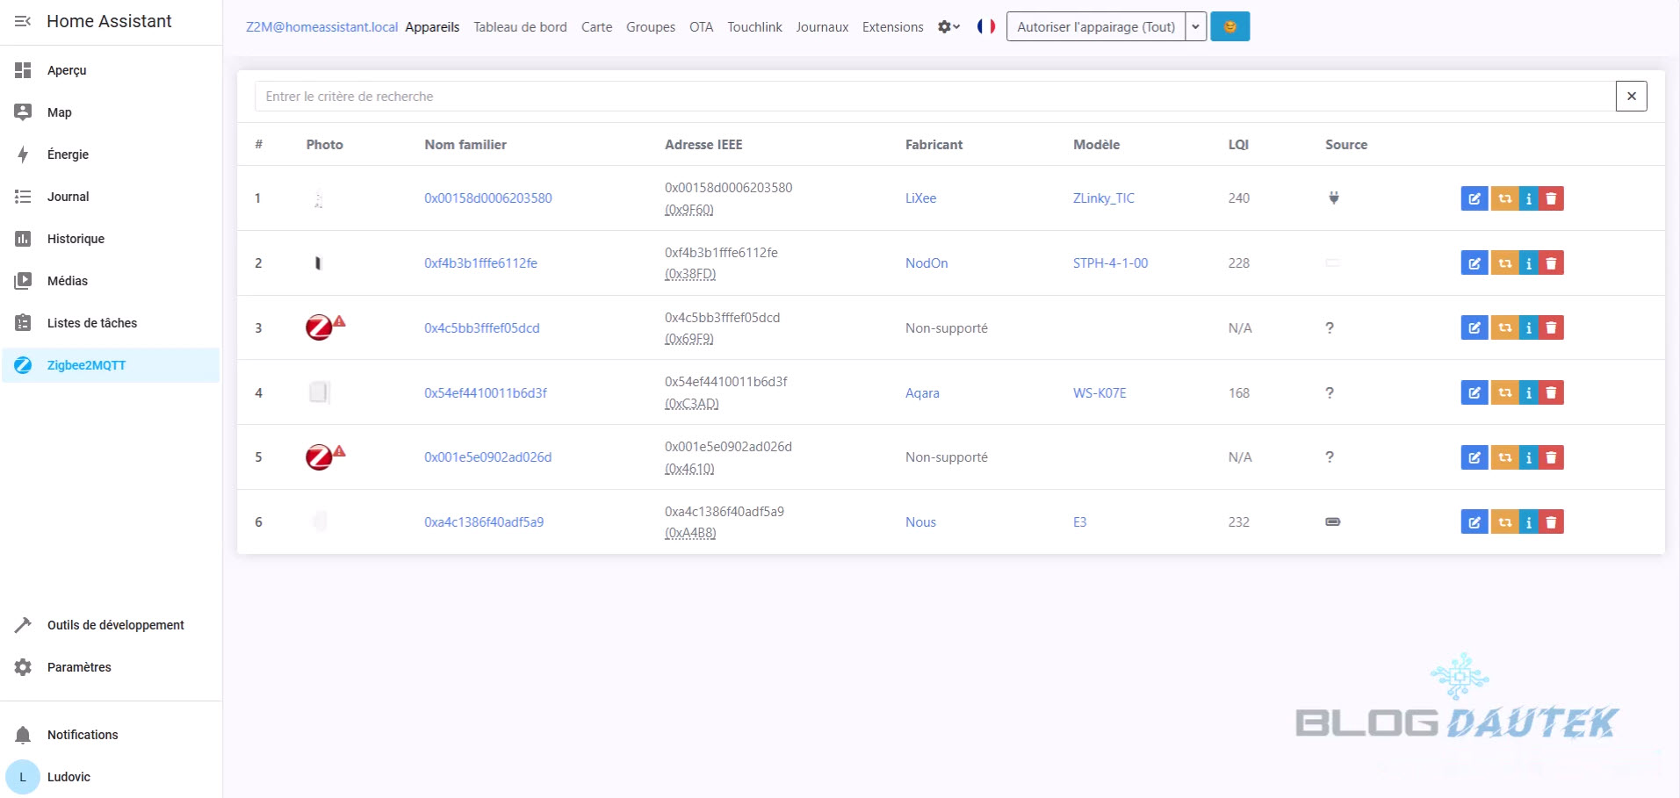Screen dimensions: 1680x798
Task: Click the French flag language icon
Action: click(985, 26)
